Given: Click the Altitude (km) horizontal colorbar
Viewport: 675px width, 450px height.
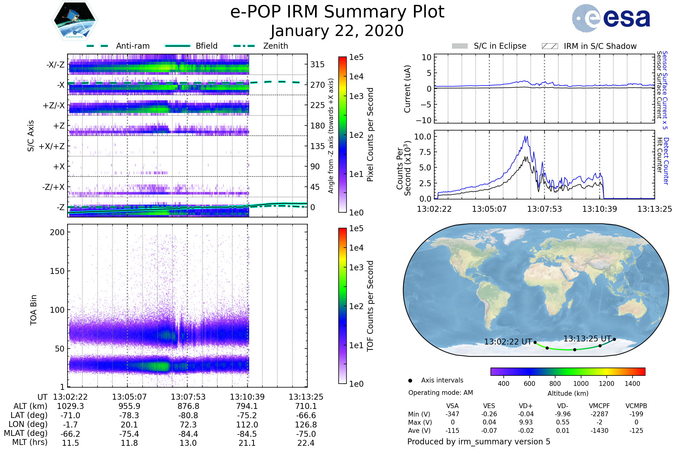Looking at the screenshot, I should point(568,371).
